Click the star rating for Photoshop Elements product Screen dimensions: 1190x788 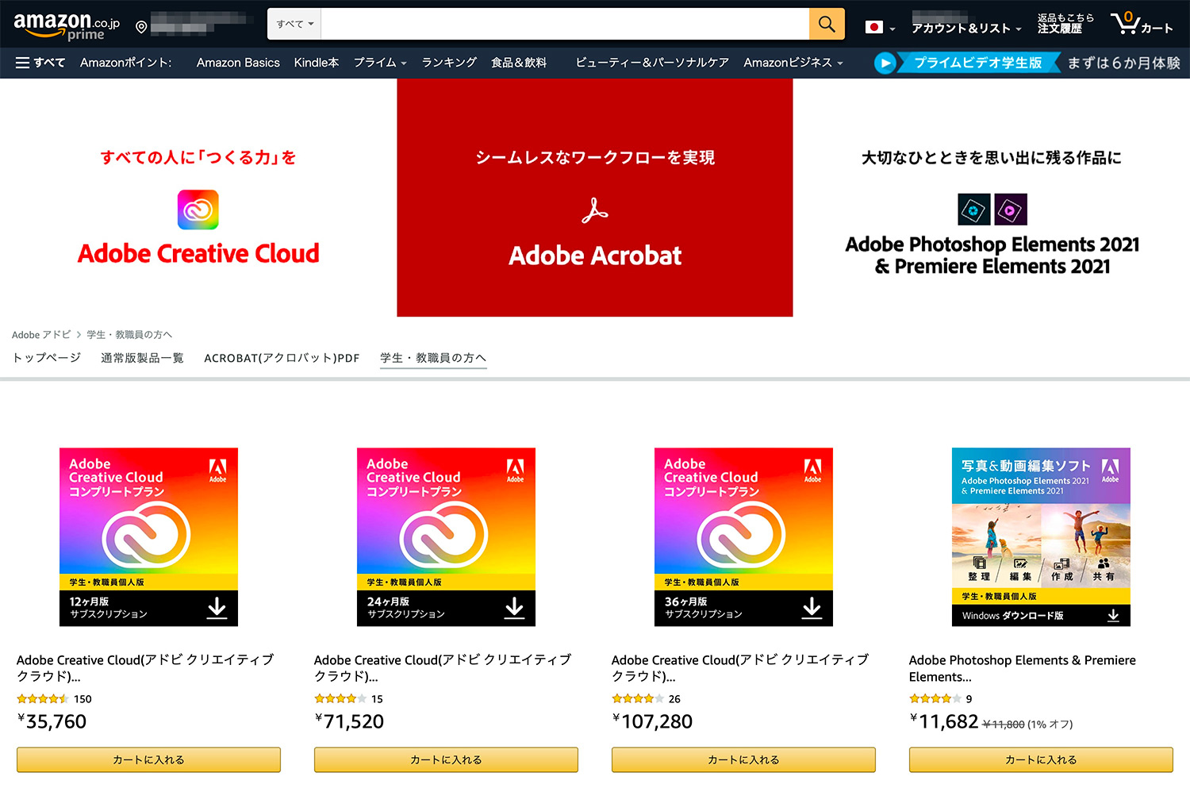coord(935,699)
